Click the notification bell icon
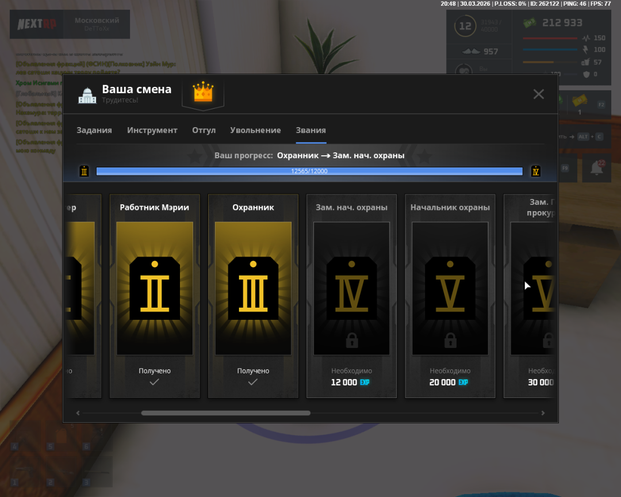The width and height of the screenshot is (621, 497). [x=597, y=168]
